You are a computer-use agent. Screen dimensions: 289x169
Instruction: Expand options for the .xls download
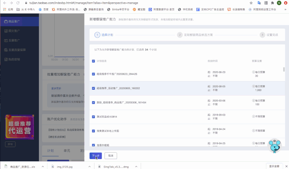43,167
